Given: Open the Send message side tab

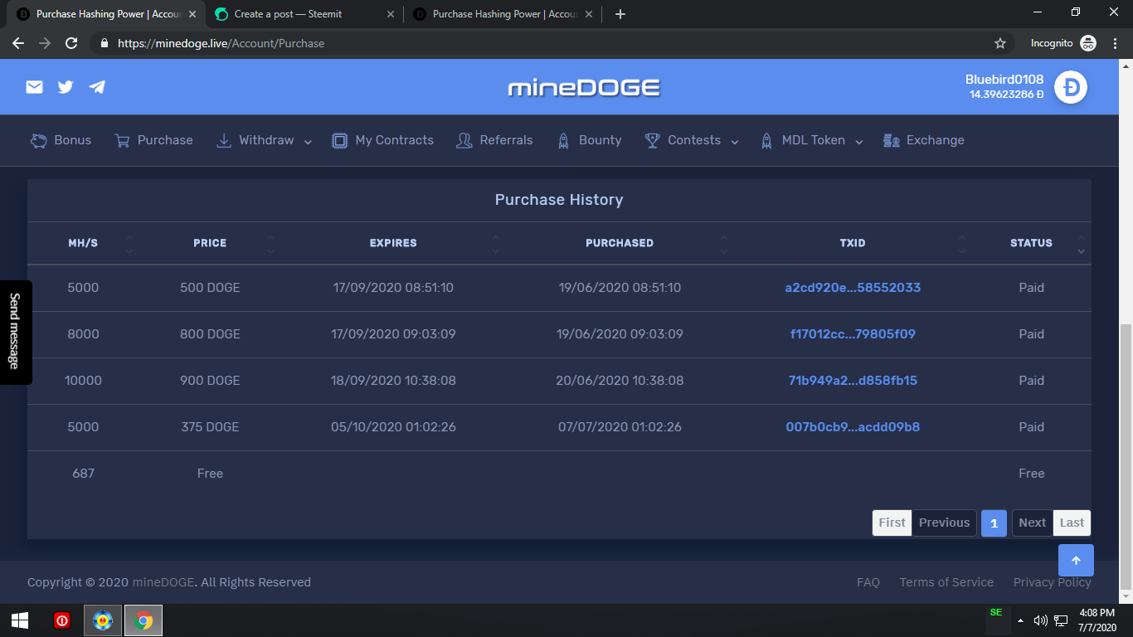Looking at the screenshot, I should coord(15,332).
